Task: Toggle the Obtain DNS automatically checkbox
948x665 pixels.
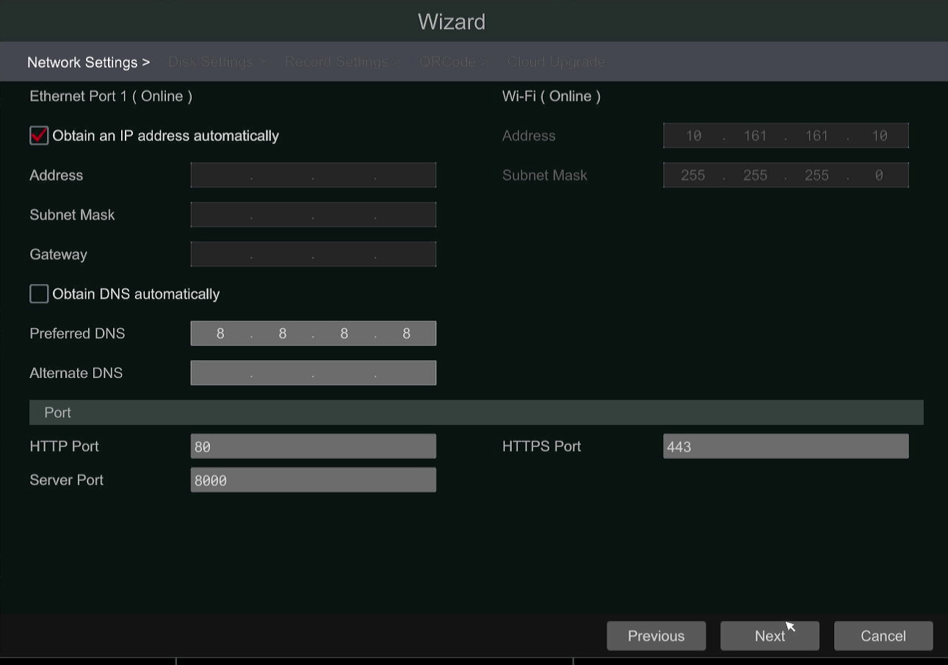Action: 39,294
